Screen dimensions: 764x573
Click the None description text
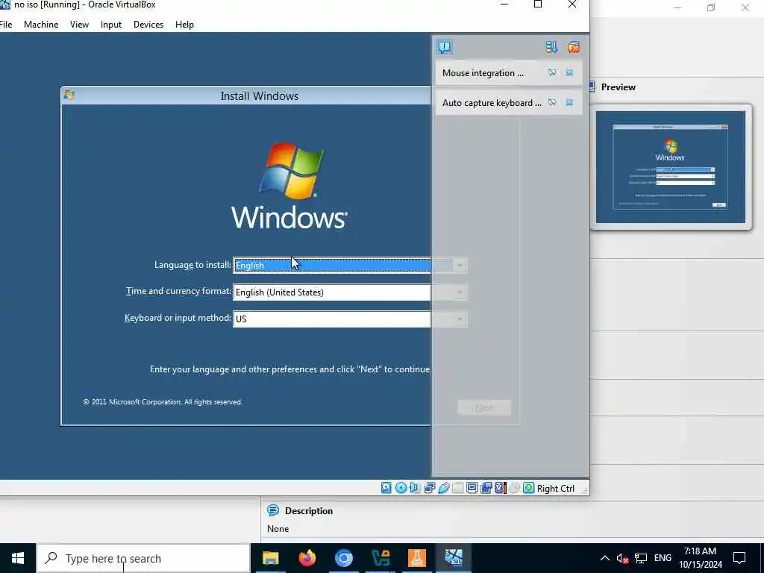tap(278, 529)
